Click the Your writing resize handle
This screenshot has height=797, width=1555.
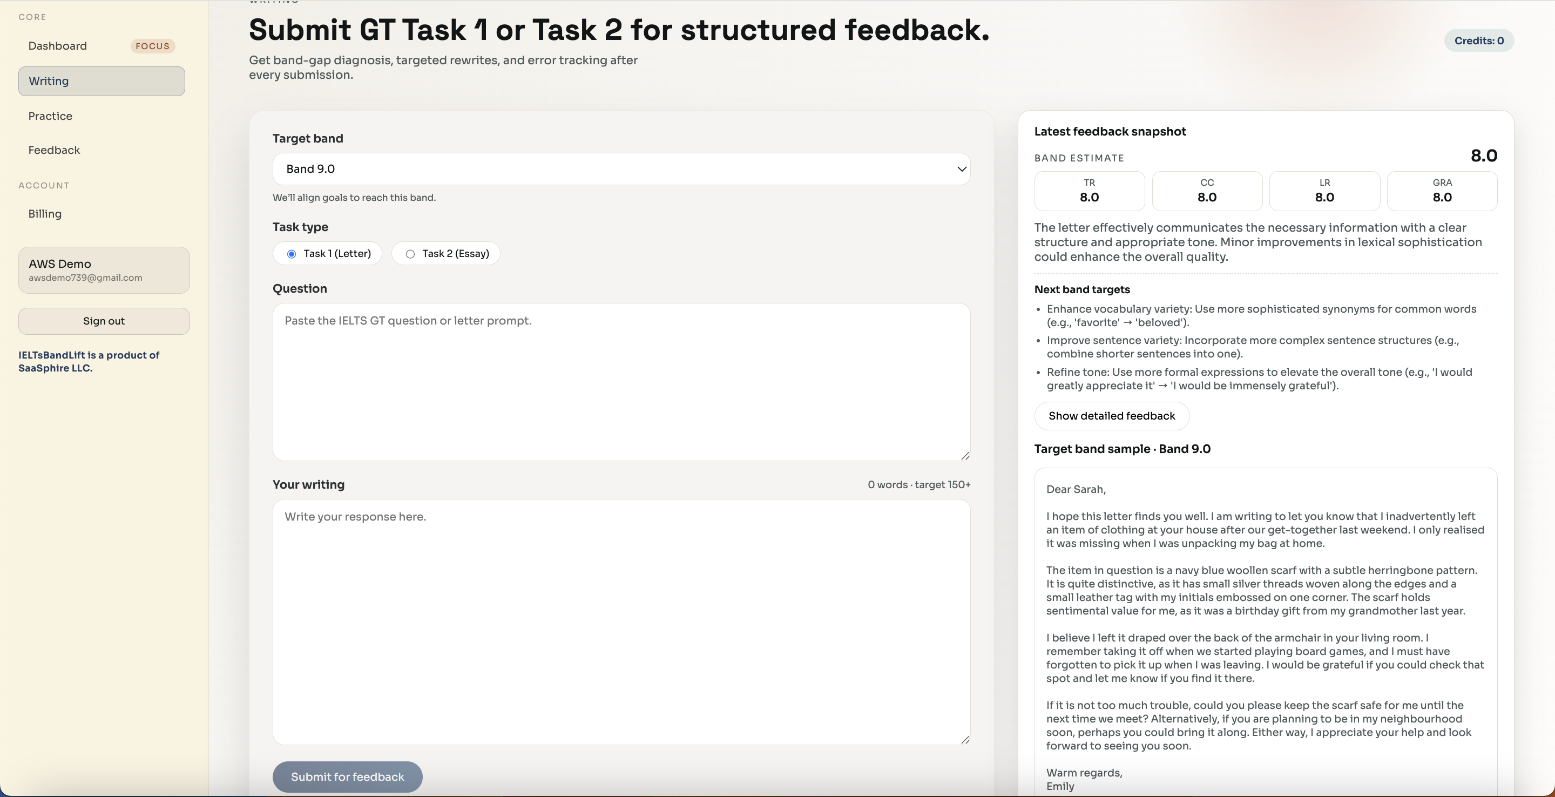[965, 740]
